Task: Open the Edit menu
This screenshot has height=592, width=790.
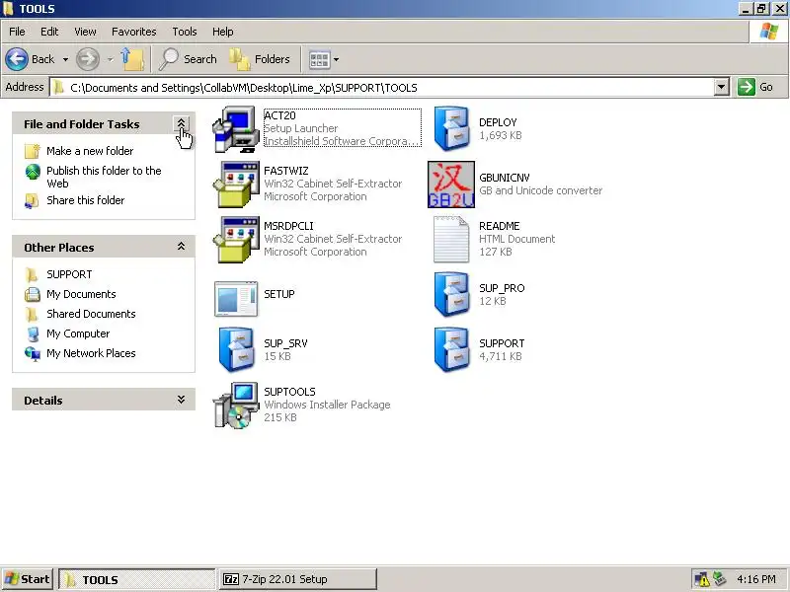Action: point(49,32)
